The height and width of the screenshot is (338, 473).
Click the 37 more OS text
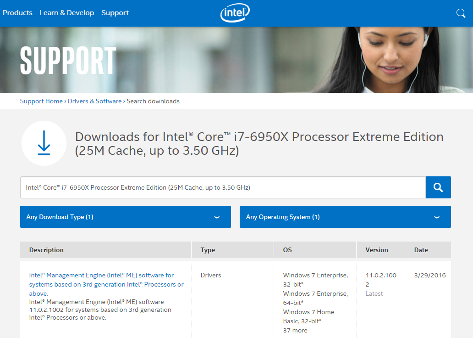(295, 331)
